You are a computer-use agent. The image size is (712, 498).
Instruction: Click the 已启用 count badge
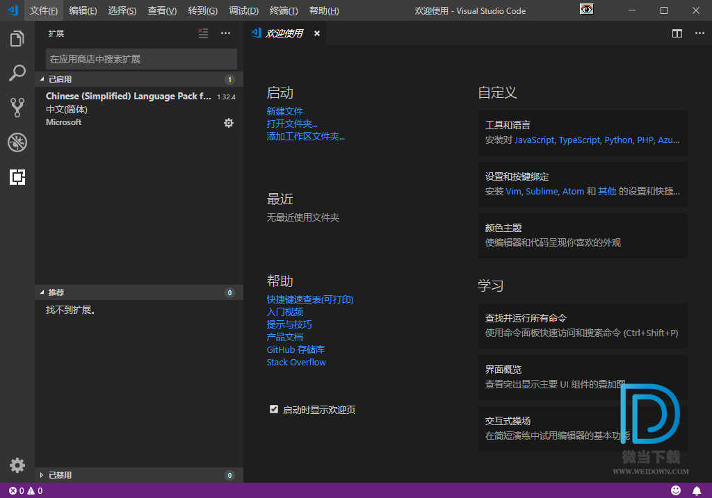[x=229, y=79]
